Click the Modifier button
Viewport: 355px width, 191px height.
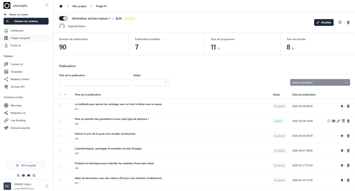tap(323, 23)
